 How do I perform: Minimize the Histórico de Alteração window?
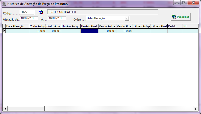[x=177, y=3]
